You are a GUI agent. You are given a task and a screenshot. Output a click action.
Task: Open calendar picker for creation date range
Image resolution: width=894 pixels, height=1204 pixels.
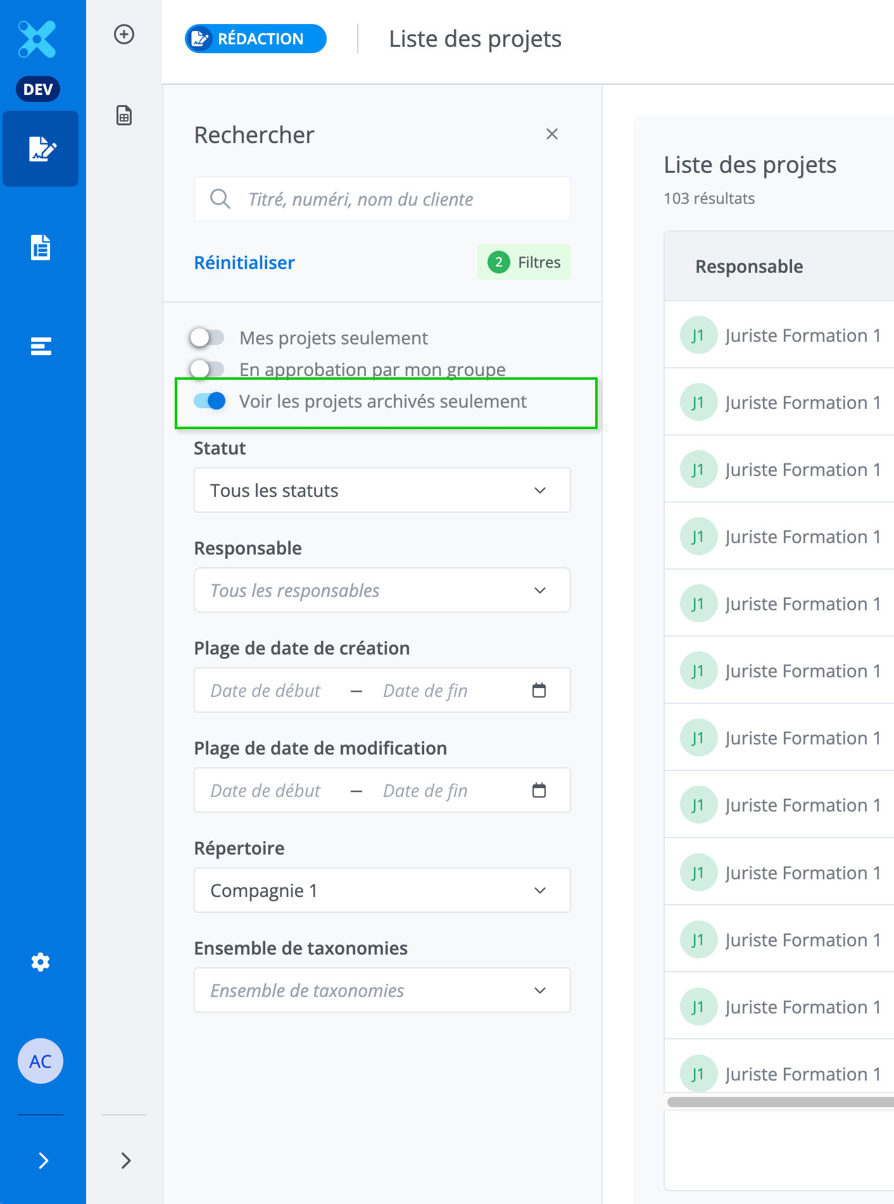(539, 690)
